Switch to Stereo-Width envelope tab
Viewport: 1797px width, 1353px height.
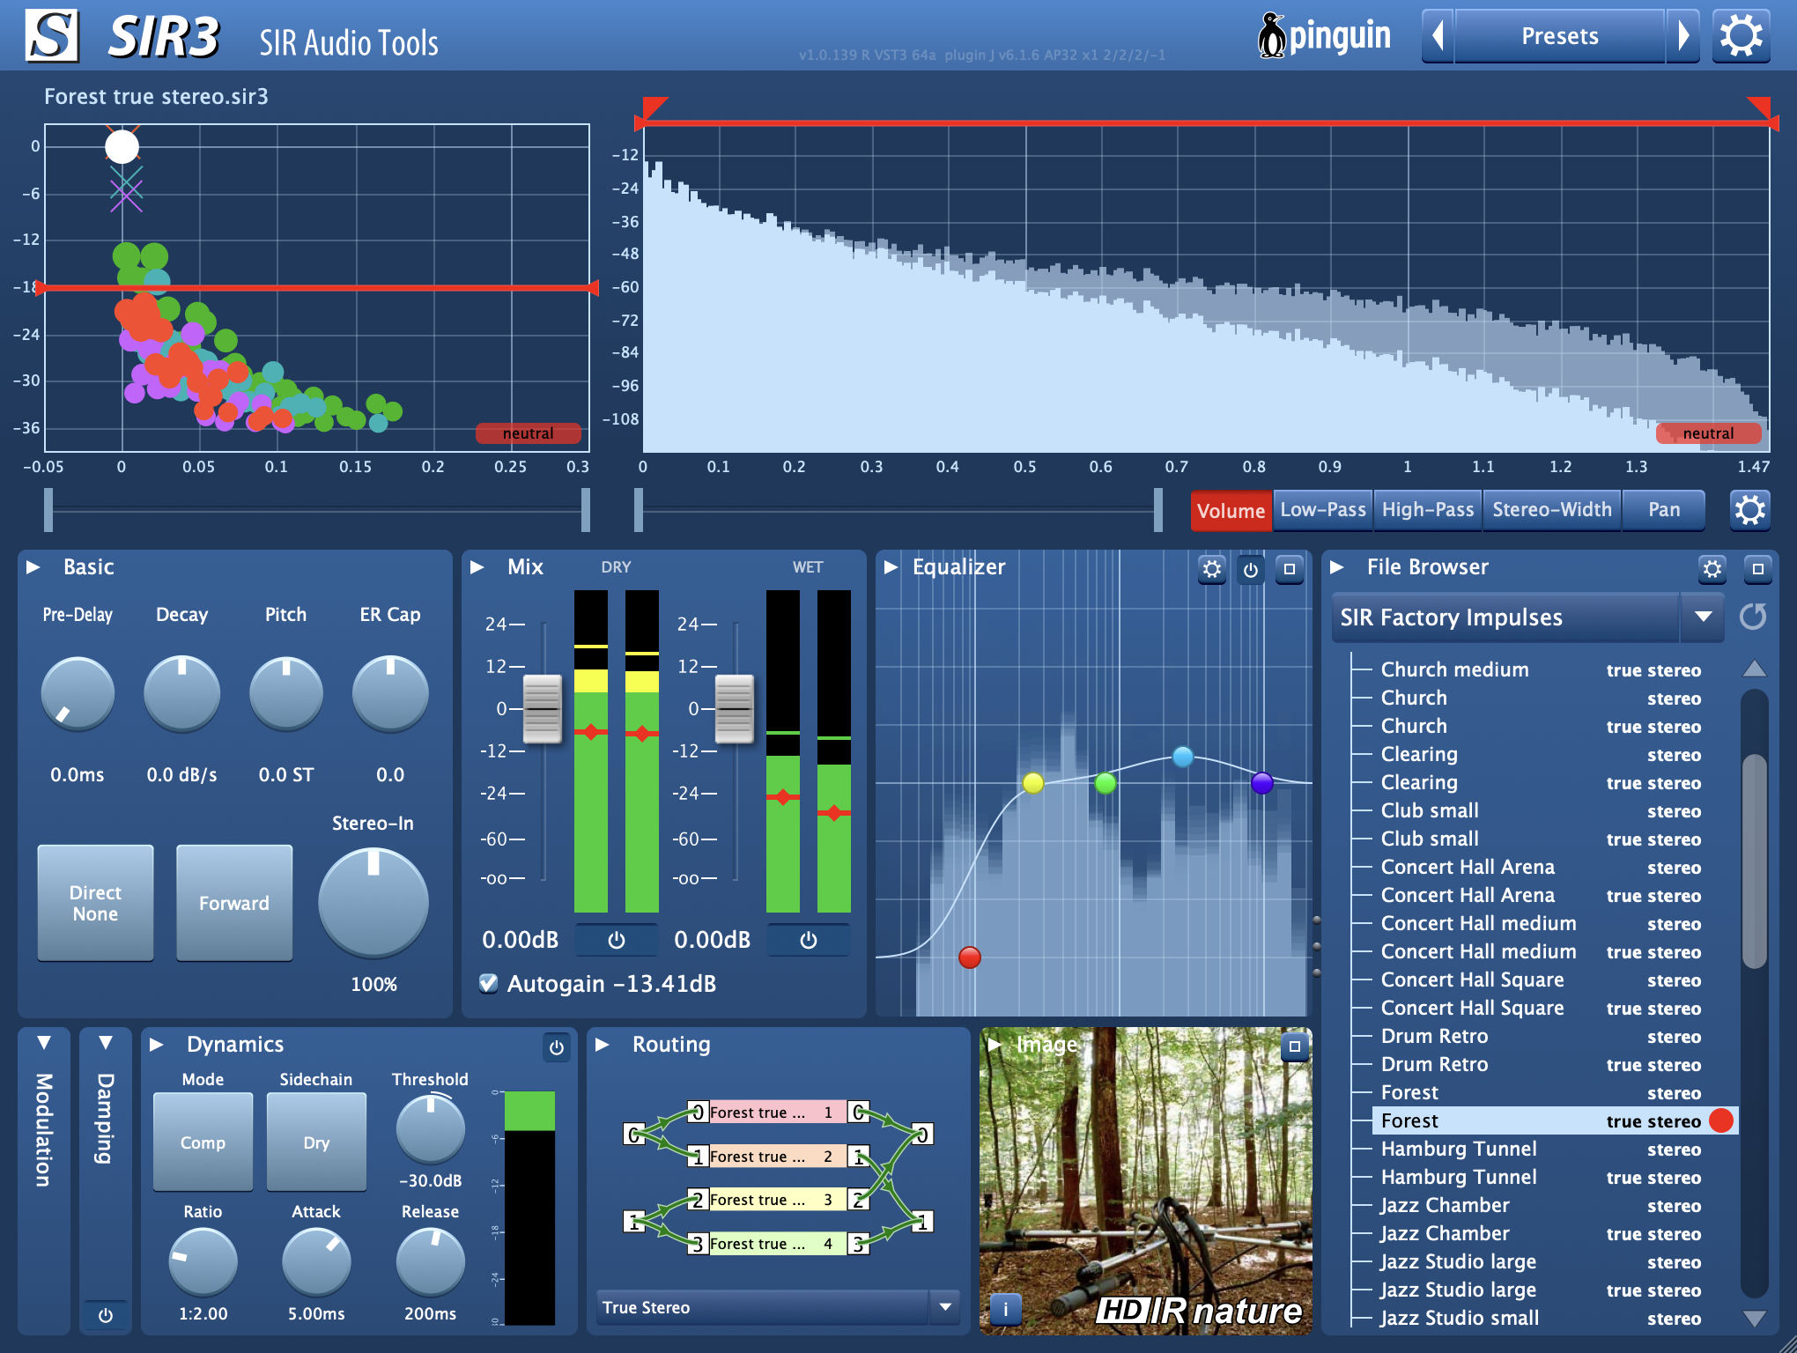point(1552,510)
